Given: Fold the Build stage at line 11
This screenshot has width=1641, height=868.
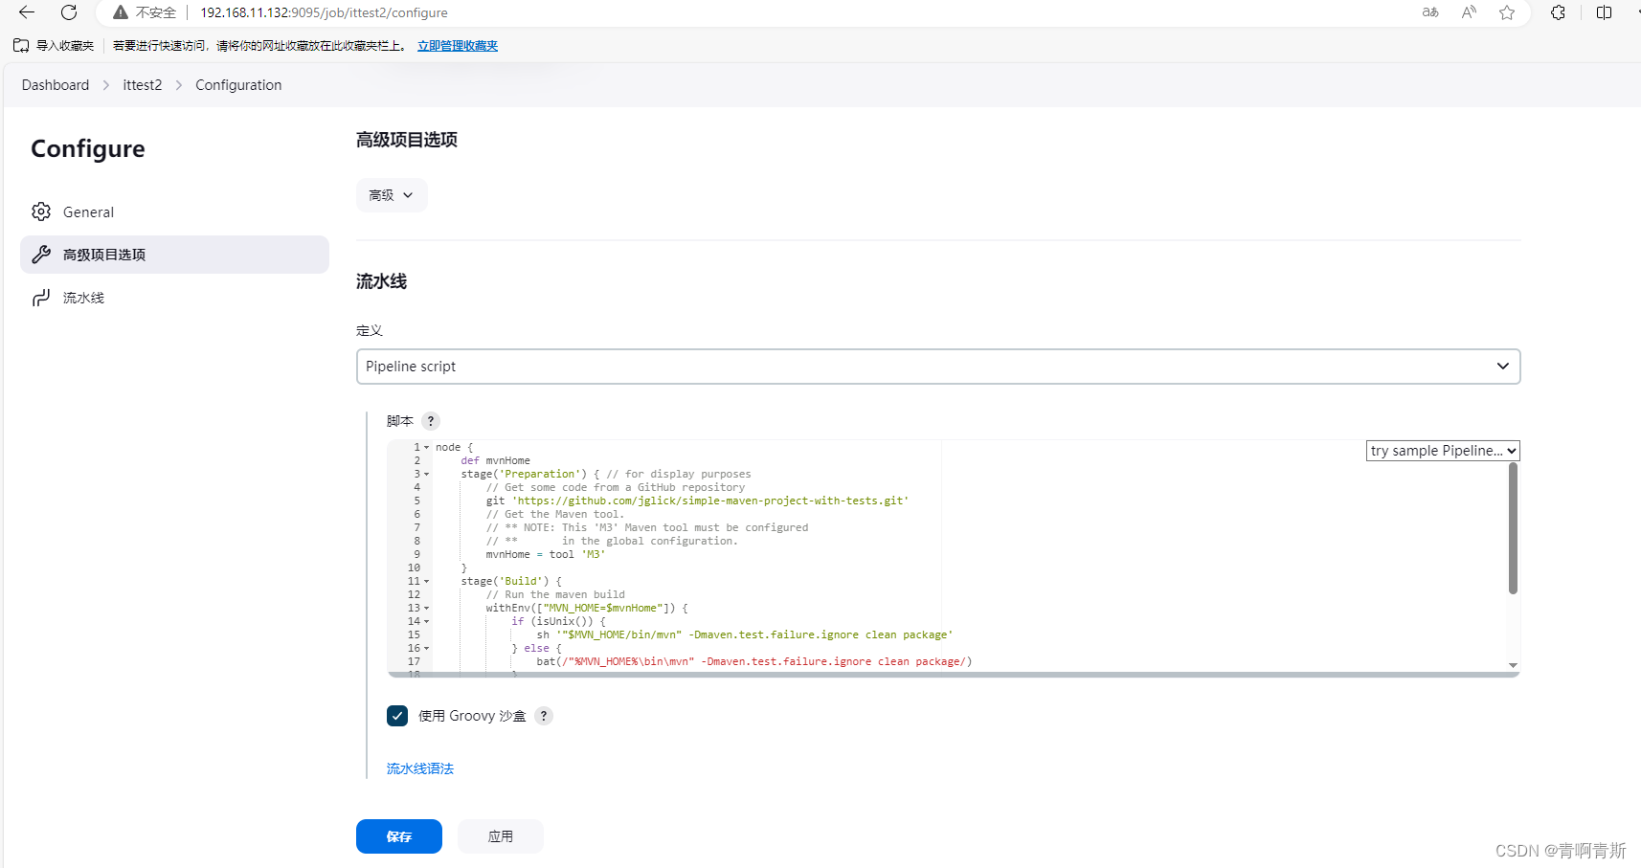Looking at the screenshot, I should pos(427,581).
